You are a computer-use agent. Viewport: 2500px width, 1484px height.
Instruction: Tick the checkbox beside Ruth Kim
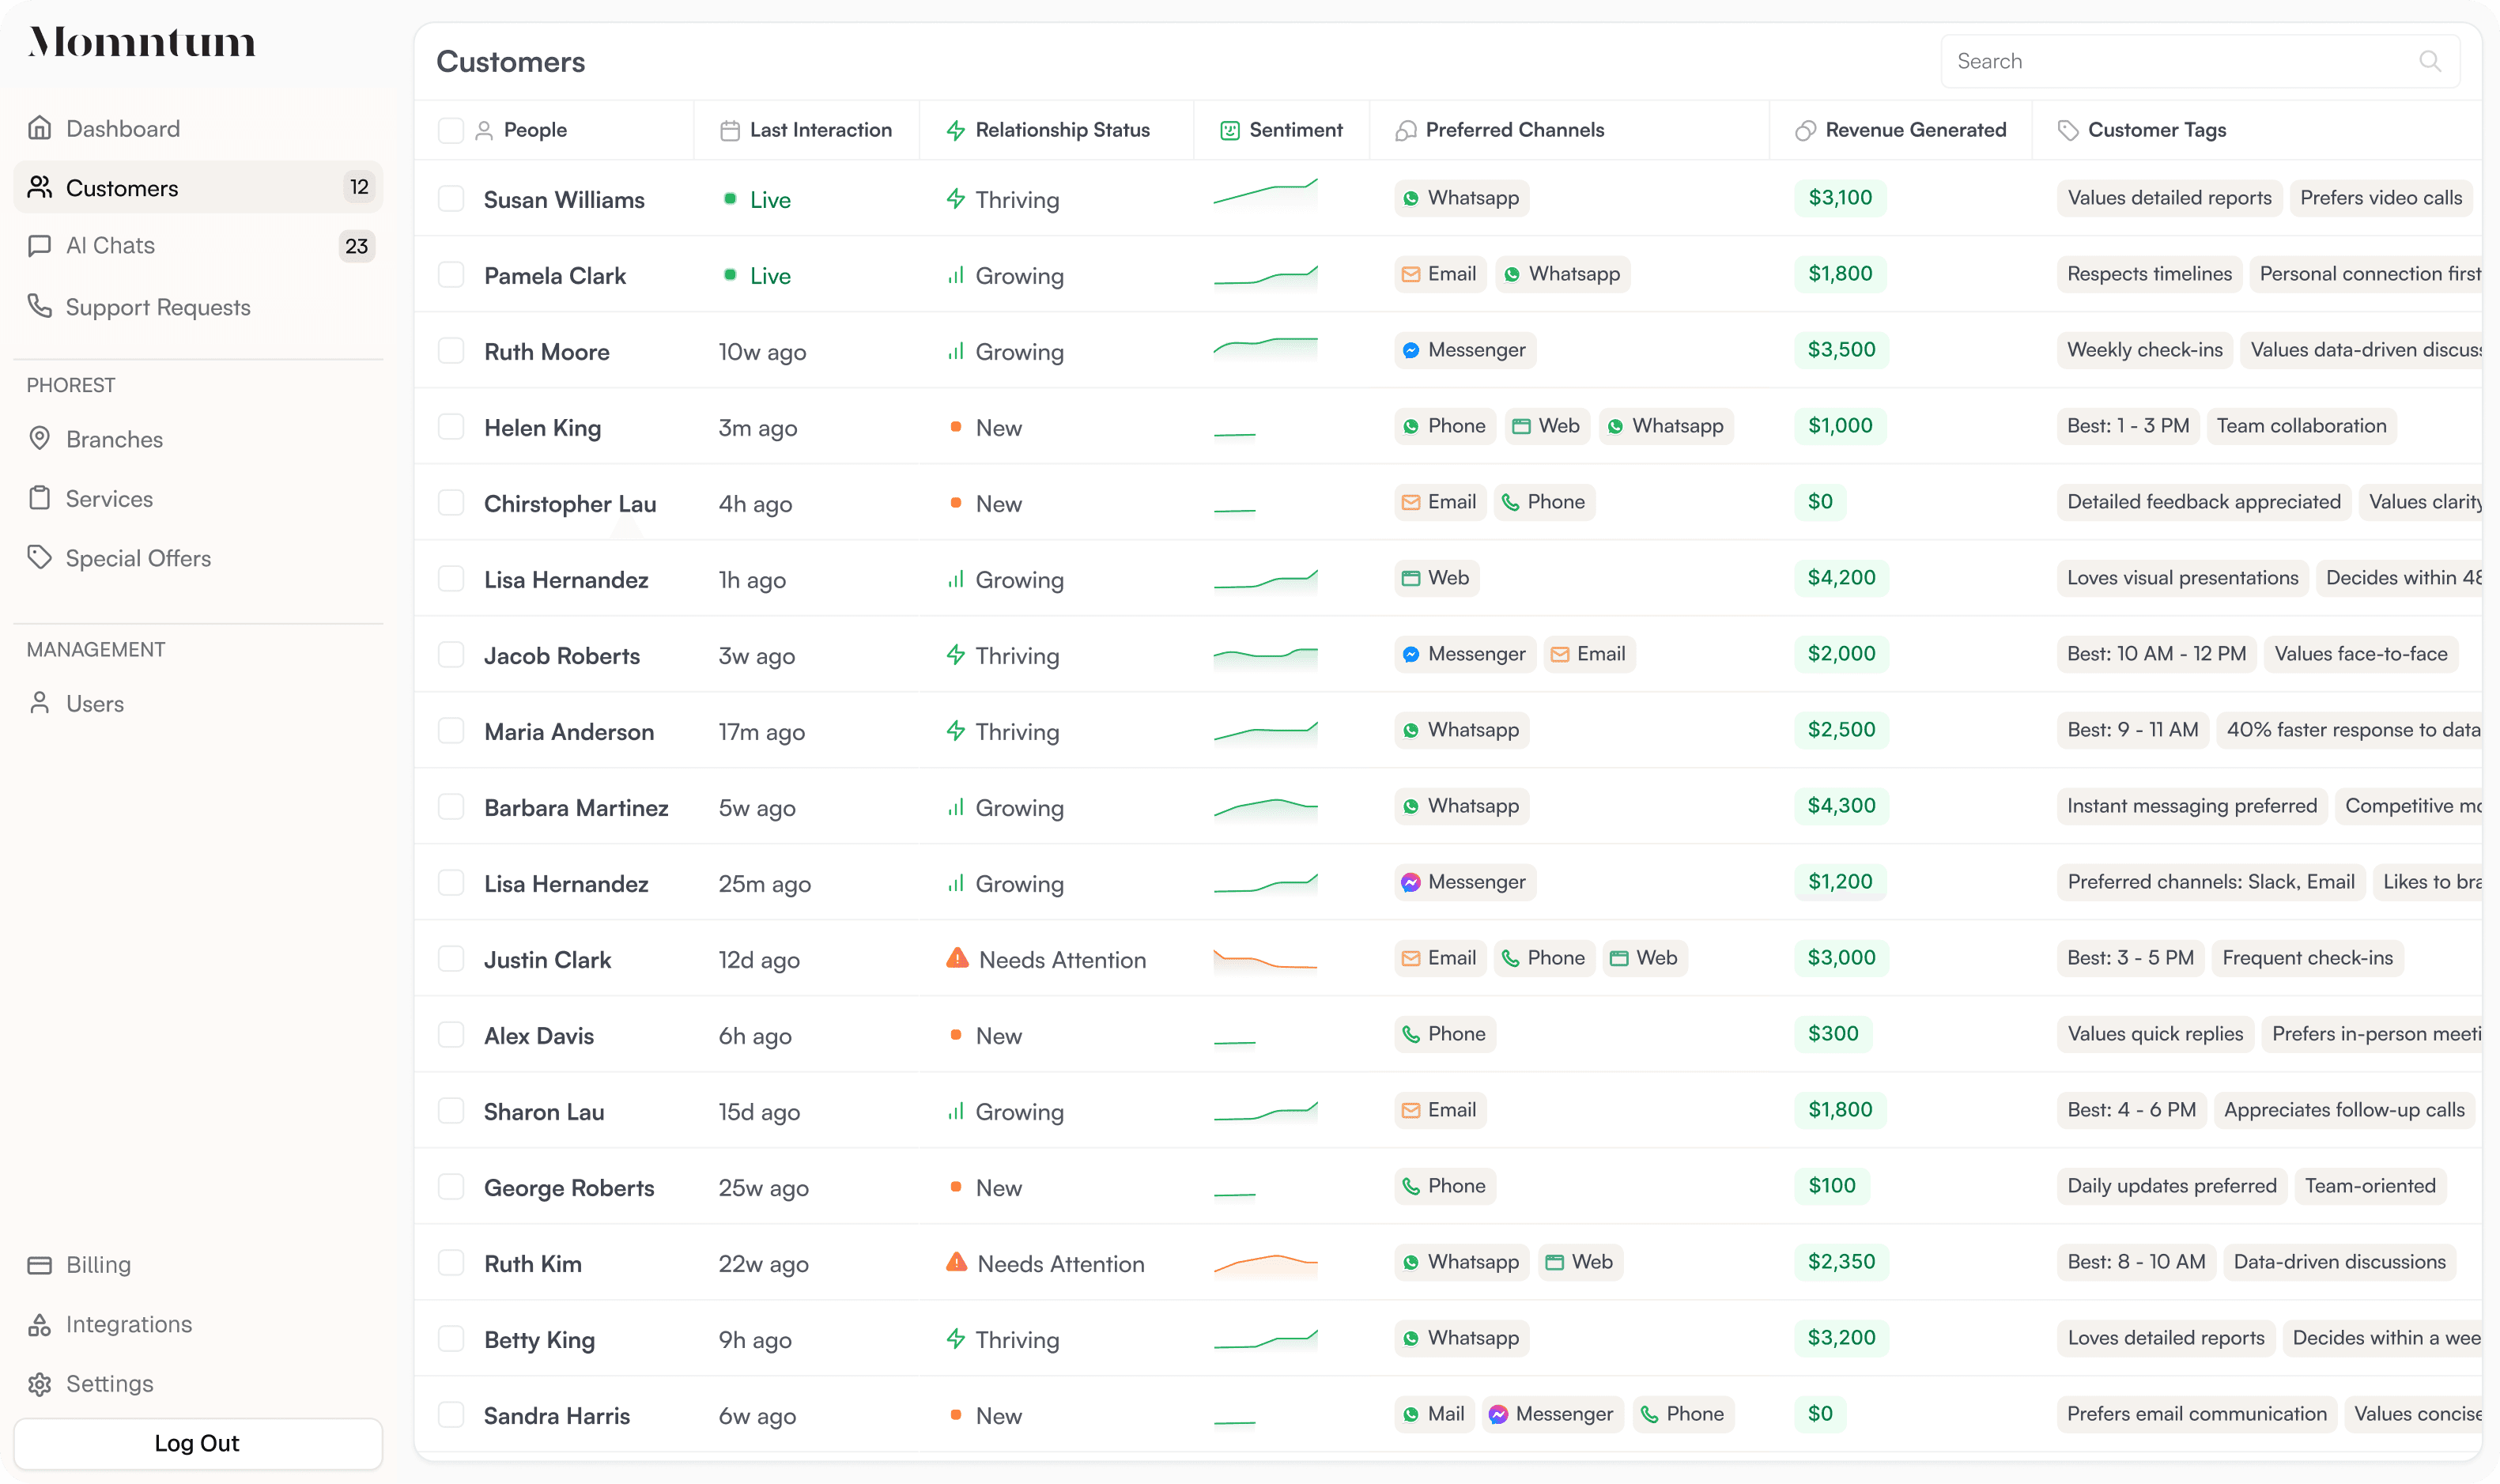pyautogui.click(x=451, y=1263)
